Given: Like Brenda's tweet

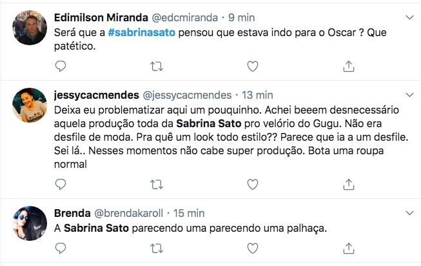Looking at the screenshot, I should (x=253, y=248).
